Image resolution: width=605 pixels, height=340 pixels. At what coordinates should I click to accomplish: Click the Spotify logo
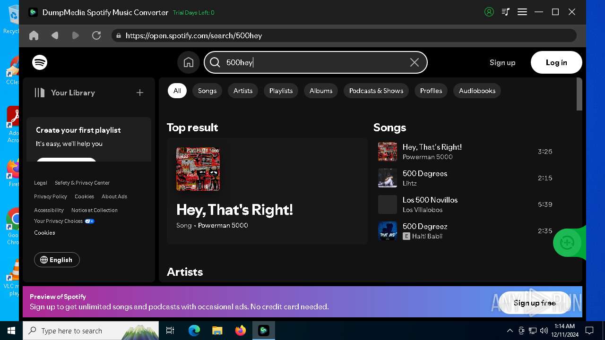coord(40,62)
